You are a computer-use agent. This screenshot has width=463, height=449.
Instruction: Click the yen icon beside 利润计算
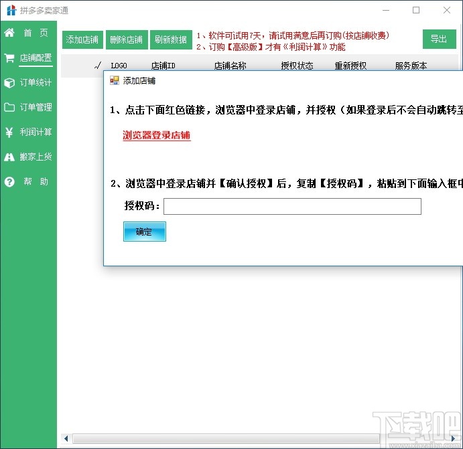(x=9, y=132)
